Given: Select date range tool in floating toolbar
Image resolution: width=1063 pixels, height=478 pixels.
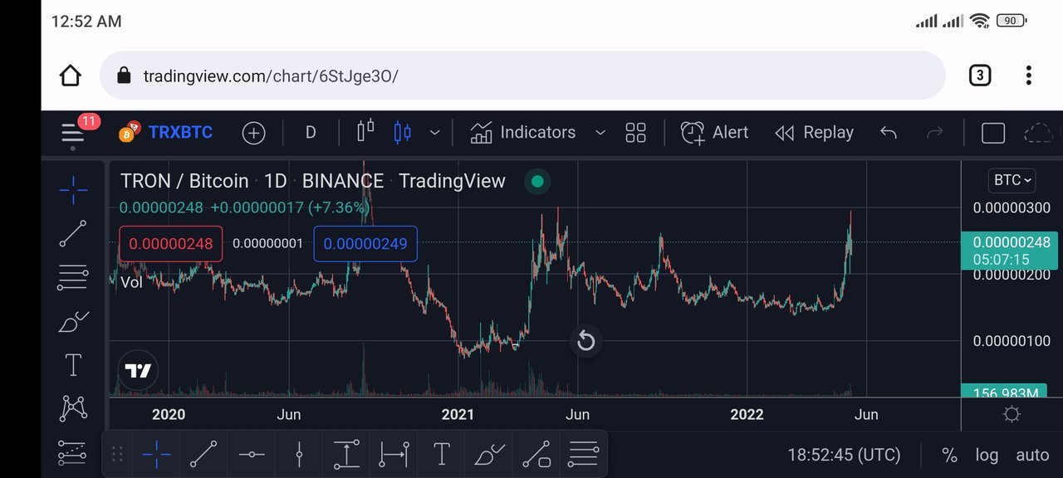Looking at the screenshot, I should tap(394, 454).
